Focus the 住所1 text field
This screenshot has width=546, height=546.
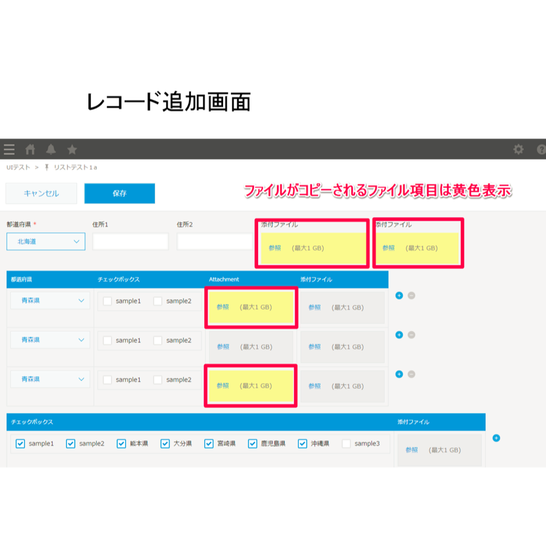131,242
